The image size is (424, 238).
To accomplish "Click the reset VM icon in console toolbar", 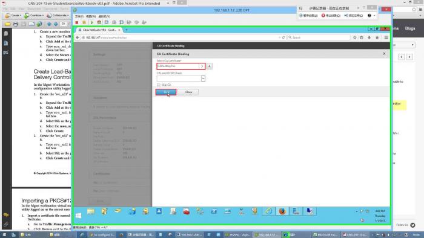I will [99, 22].
